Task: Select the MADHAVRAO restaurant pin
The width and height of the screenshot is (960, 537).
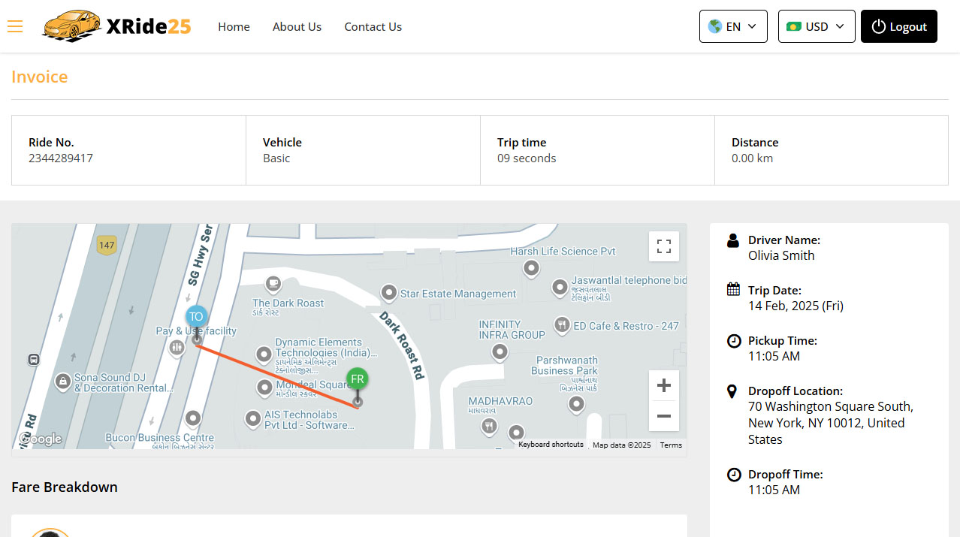Action: [x=489, y=427]
